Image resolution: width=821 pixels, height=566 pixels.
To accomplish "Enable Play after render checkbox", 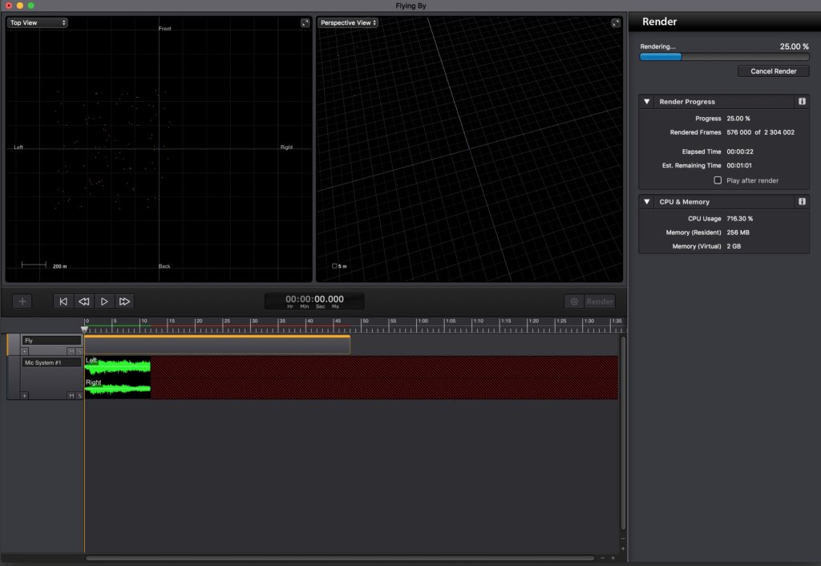I will pos(718,180).
